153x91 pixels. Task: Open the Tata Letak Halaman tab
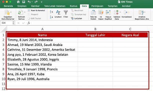[x=55, y=6]
